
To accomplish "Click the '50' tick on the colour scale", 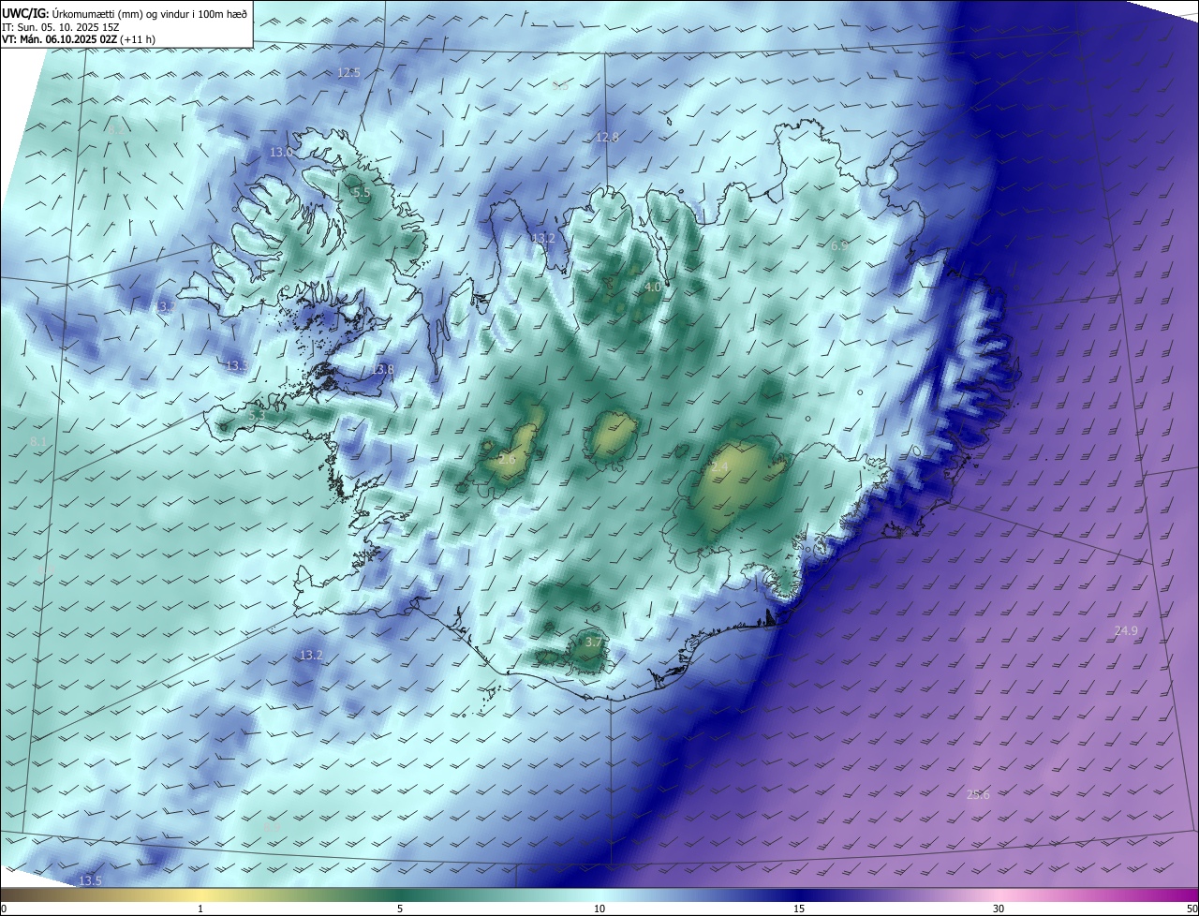I will (1192, 909).
